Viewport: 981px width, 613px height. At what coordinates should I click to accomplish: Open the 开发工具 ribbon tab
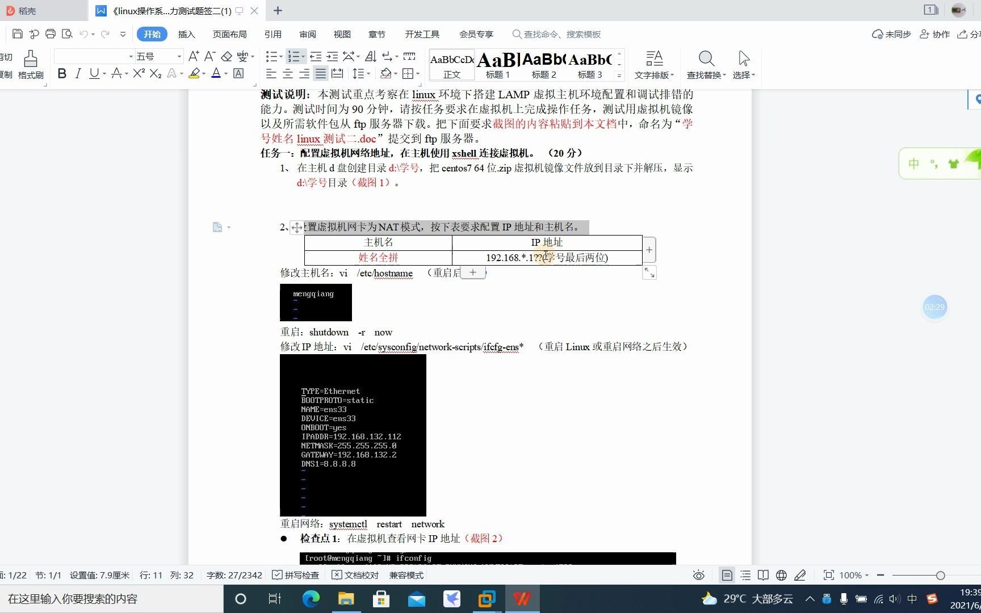(422, 34)
